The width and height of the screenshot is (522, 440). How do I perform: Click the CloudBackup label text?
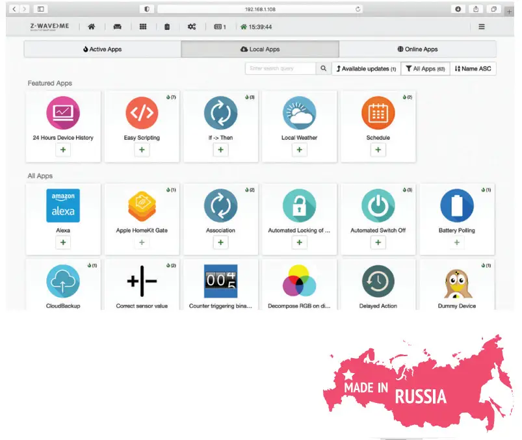[x=63, y=306]
